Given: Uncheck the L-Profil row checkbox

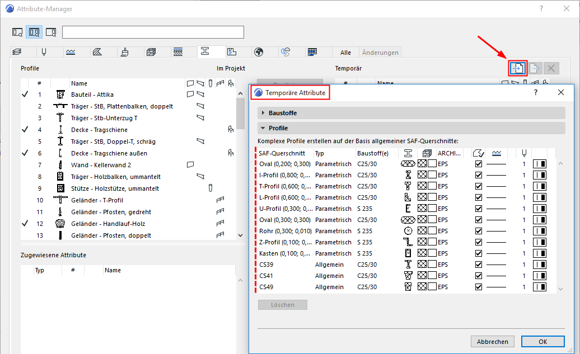Looking at the screenshot, I should pos(479,197).
